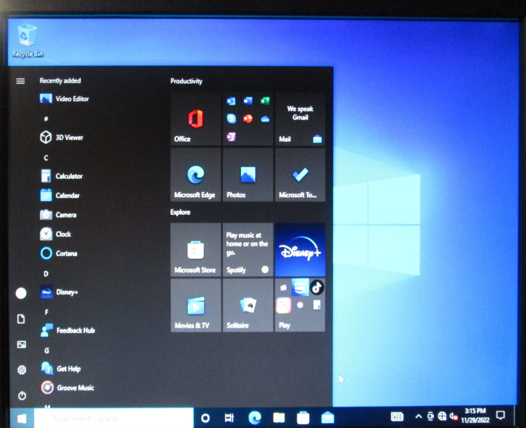
Task: Click the muted volume tray icon
Action: click(453, 416)
